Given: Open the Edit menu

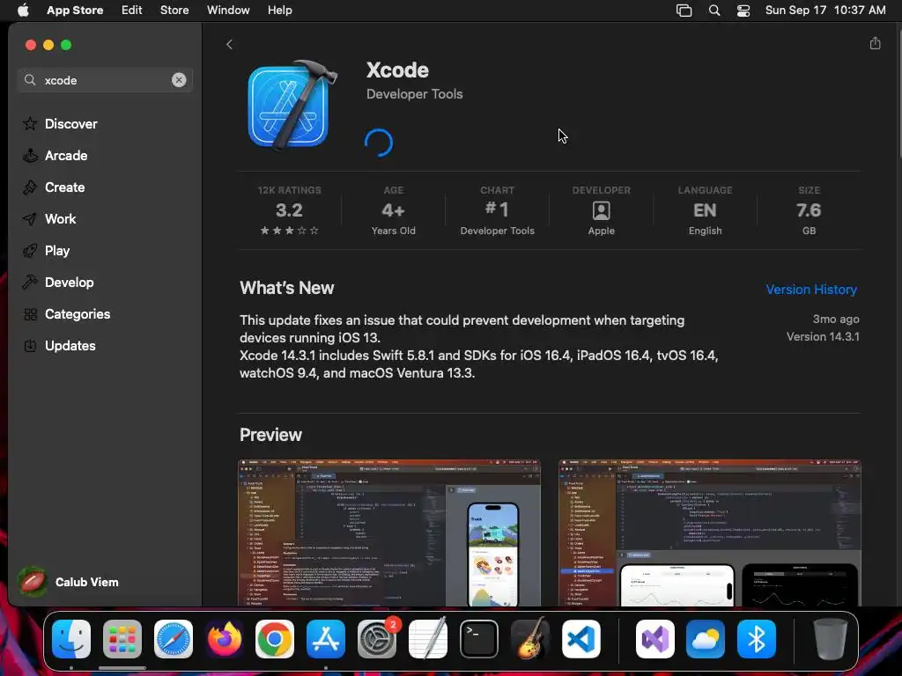Looking at the screenshot, I should coord(132,11).
